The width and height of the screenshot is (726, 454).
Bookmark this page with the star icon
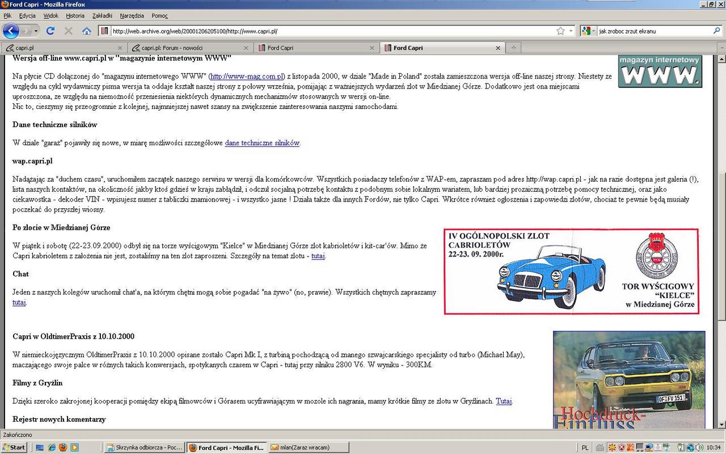[x=560, y=31]
